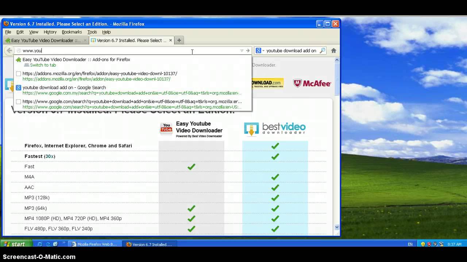Click the search magnifier icon in search box
This screenshot has width=467, height=262.
coord(322,51)
